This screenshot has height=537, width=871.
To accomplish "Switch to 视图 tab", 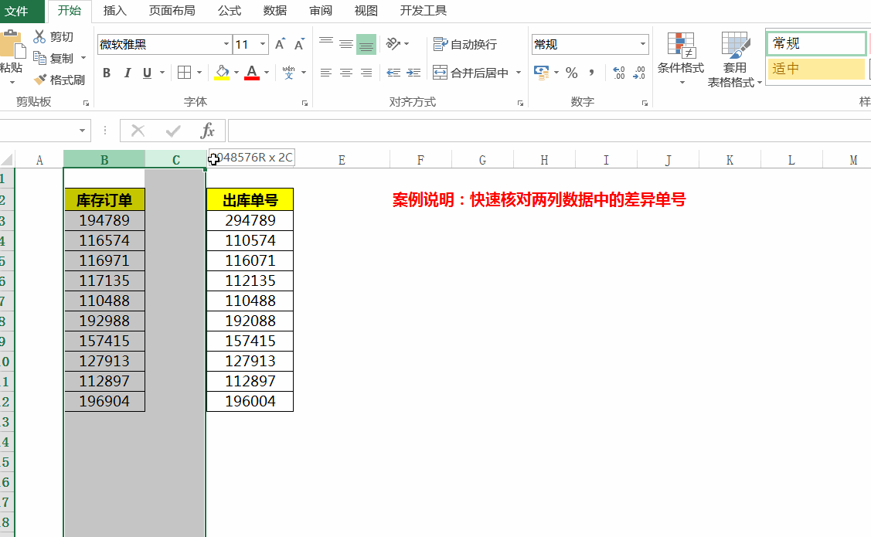I will point(366,11).
